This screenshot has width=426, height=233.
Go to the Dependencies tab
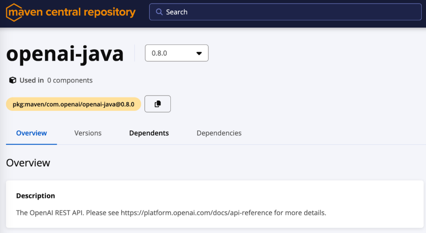pos(219,133)
